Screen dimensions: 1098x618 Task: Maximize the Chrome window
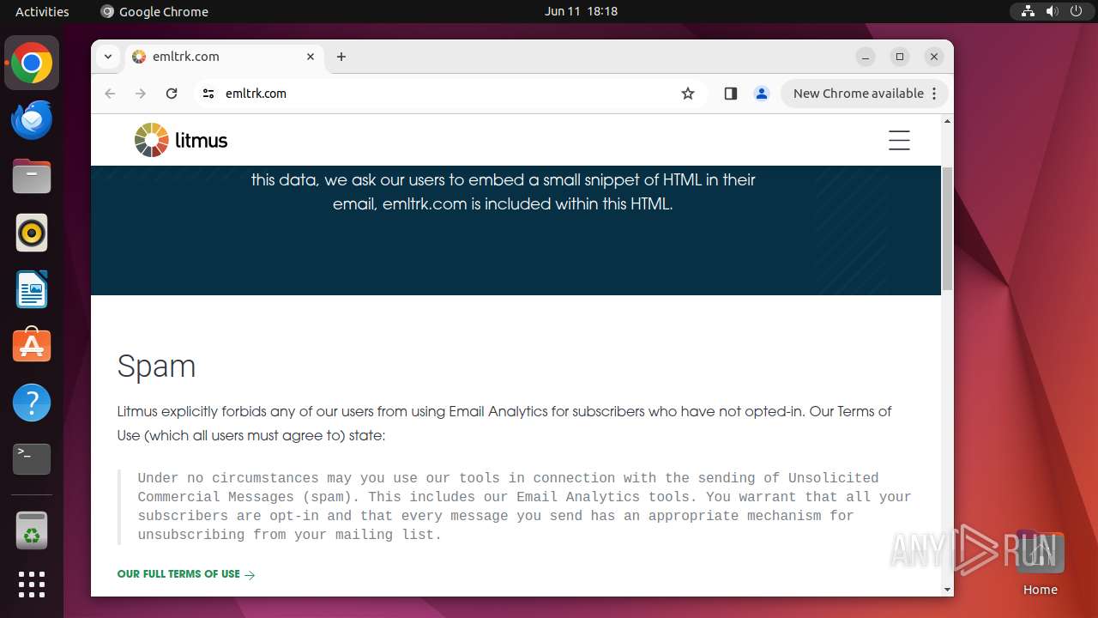tap(900, 57)
